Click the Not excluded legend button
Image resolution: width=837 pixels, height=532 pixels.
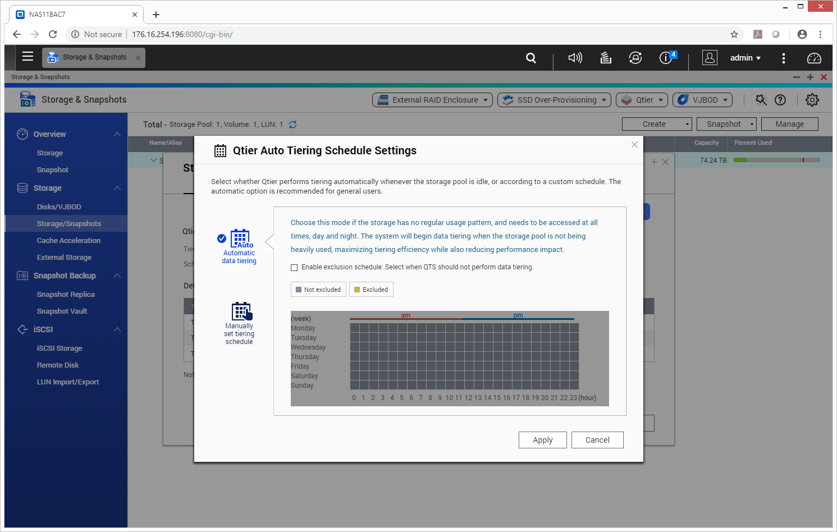coord(318,290)
